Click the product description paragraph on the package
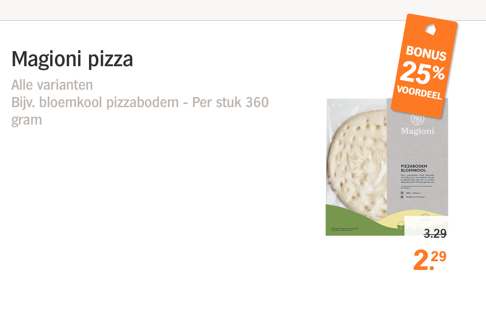This screenshot has width=486, height=310. coord(418,177)
